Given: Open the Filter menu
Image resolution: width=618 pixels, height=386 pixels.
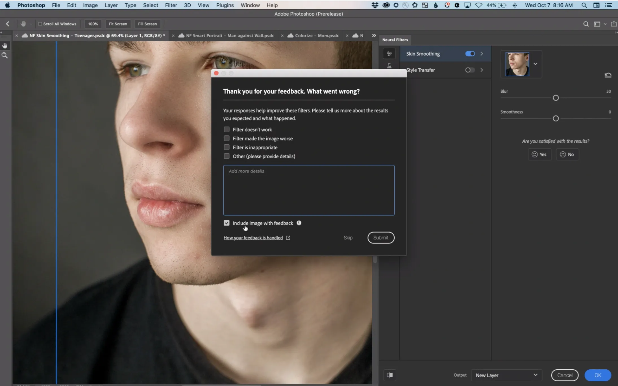Looking at the screenshot, I should [171, 5].
